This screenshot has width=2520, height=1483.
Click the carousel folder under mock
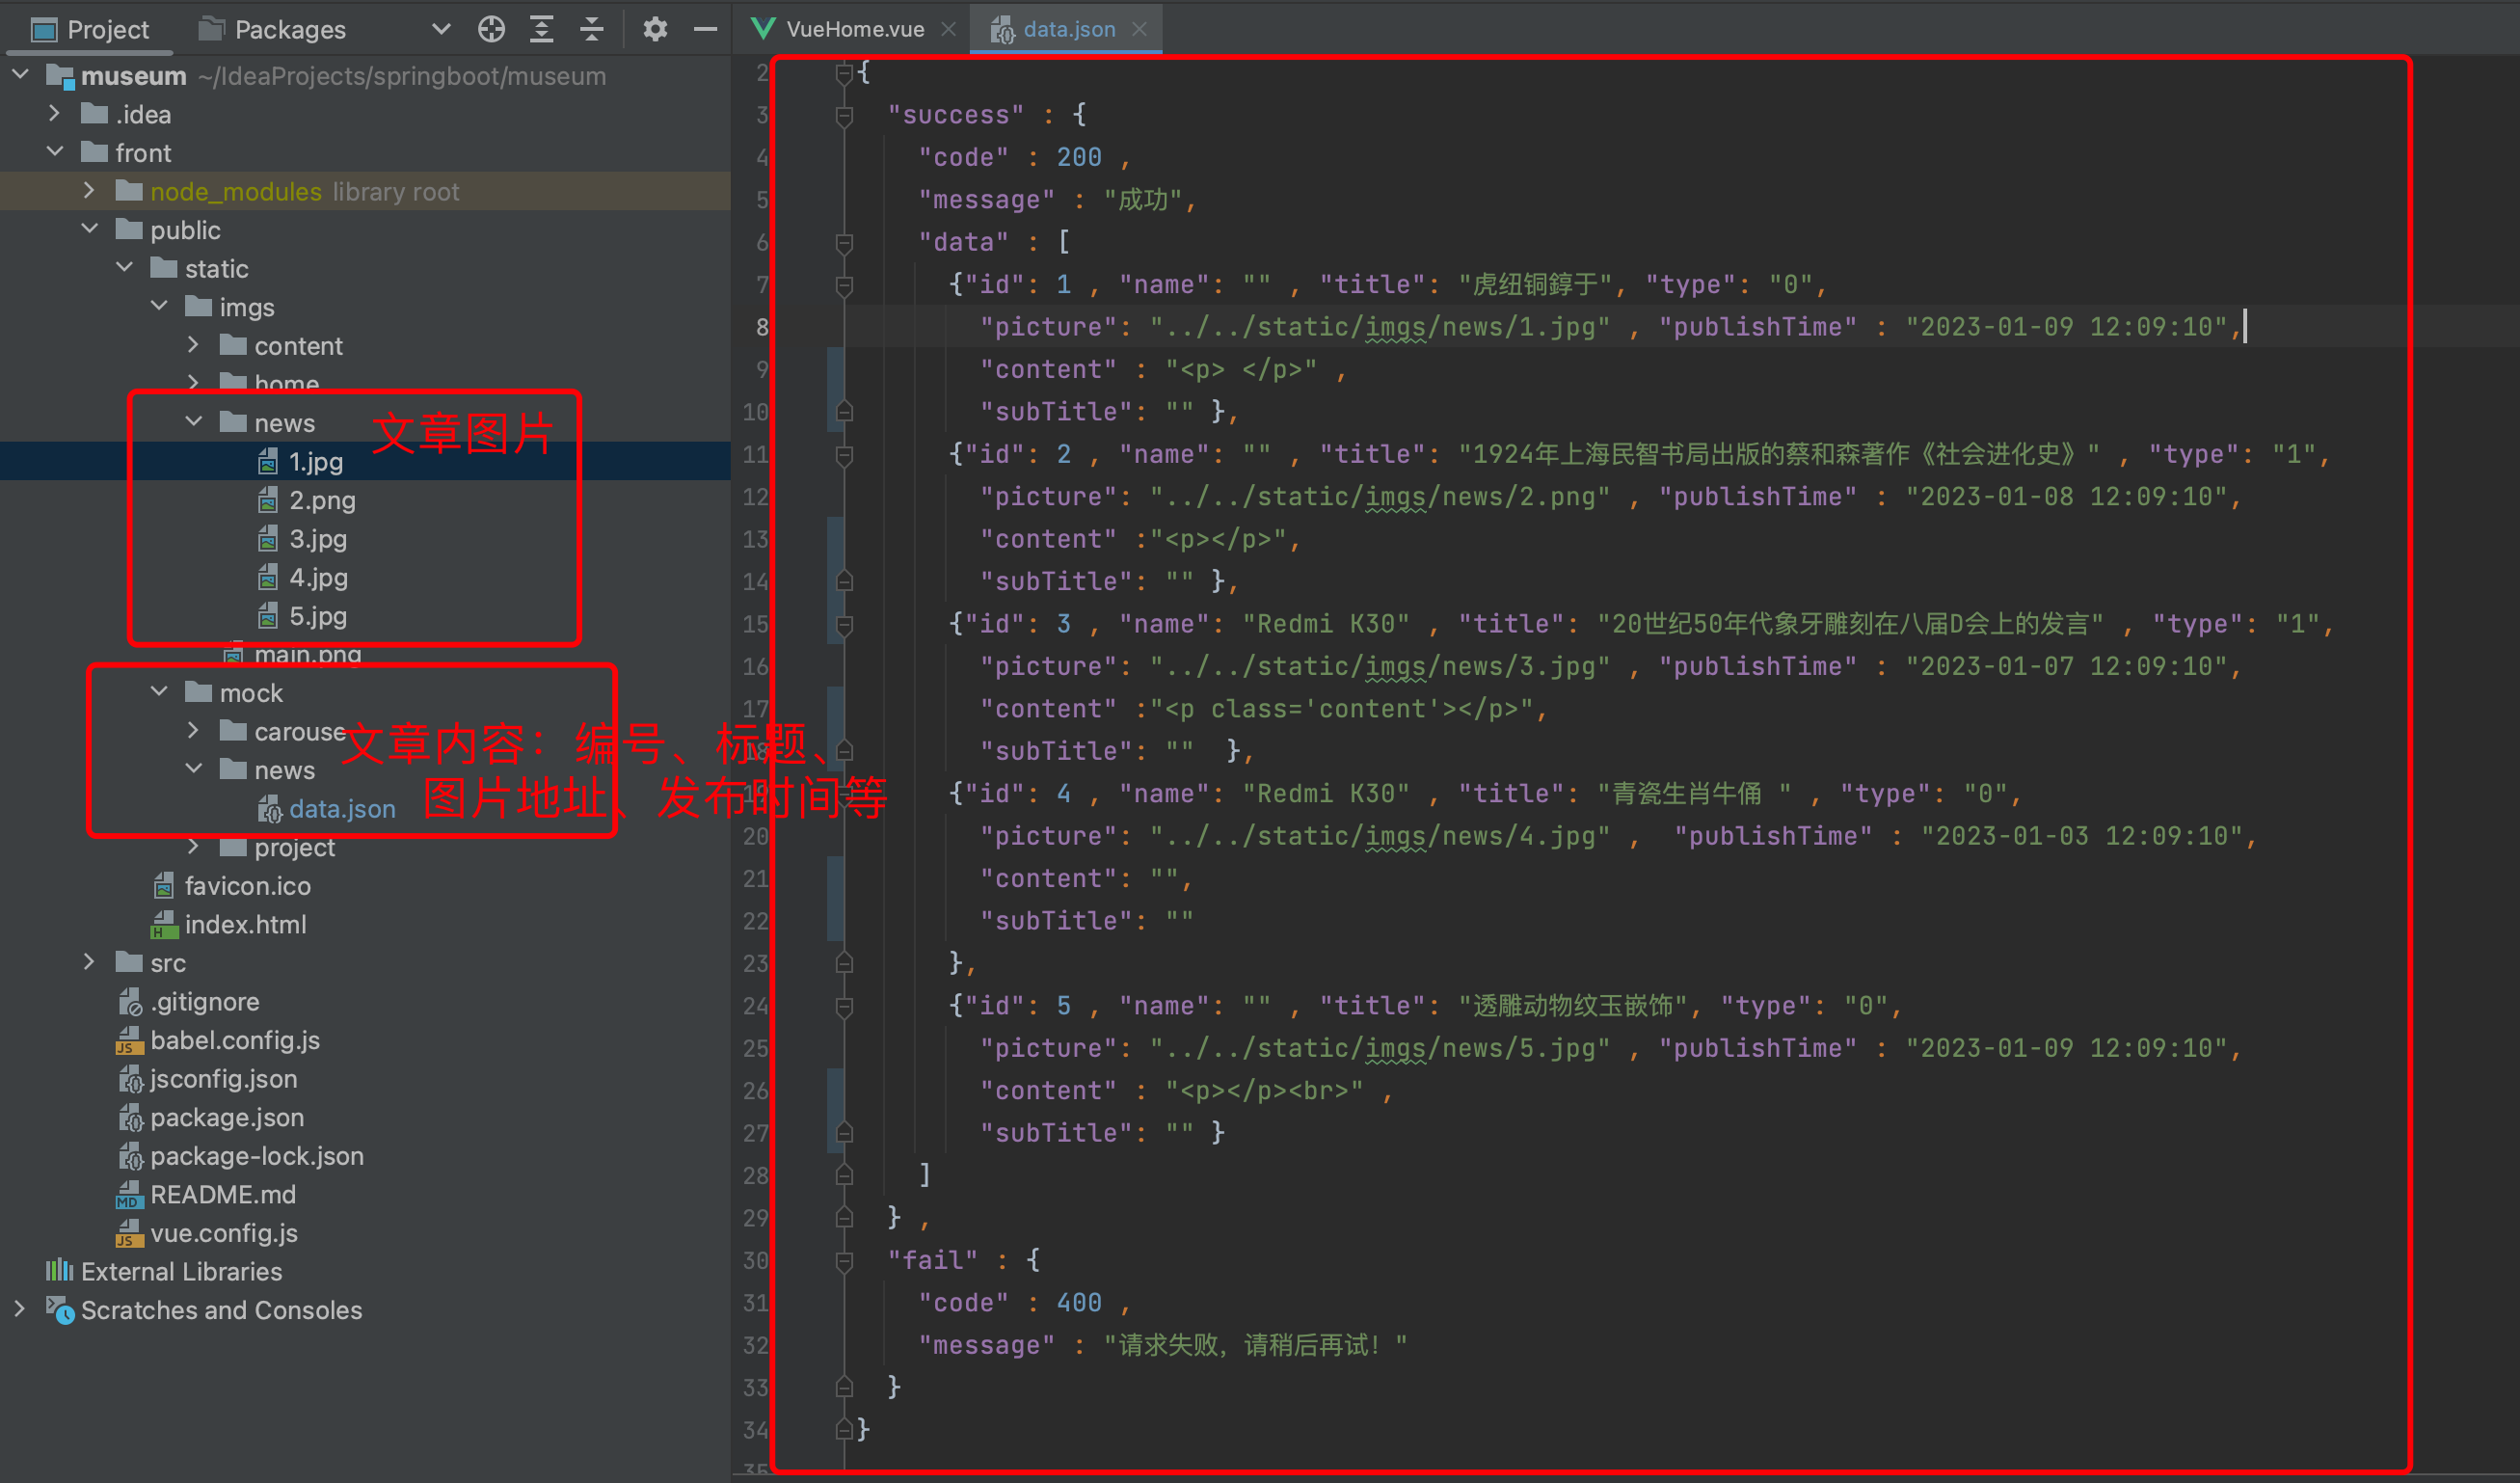click(299, 731)
